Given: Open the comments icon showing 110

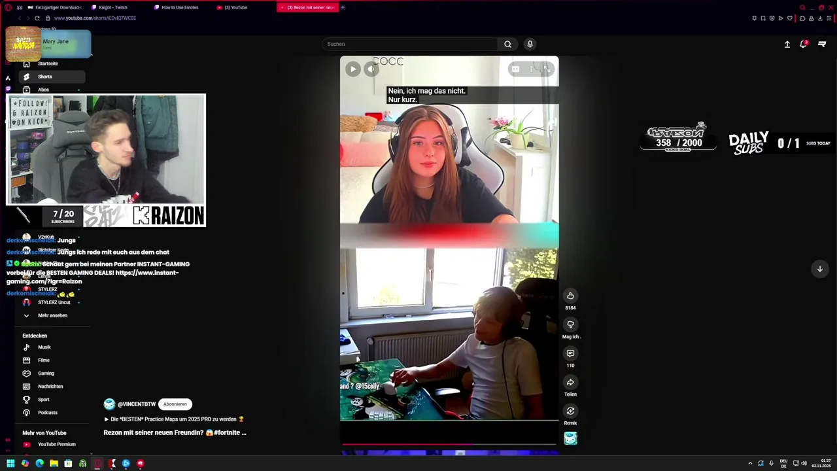Looking at the screenshot, I should [570, 353].
